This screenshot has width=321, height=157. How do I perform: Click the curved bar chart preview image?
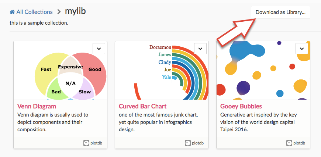(162, 70)
